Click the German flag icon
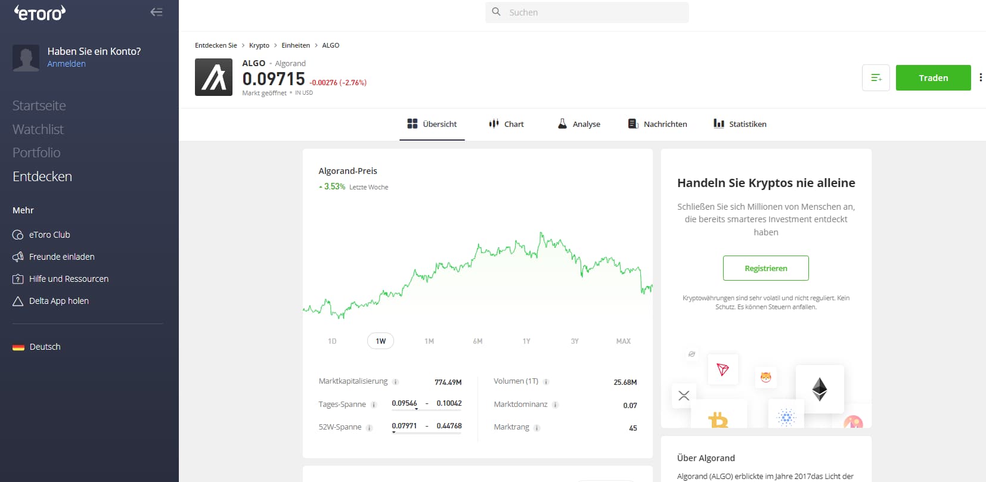The image size is (986, 482). [18, 347]
